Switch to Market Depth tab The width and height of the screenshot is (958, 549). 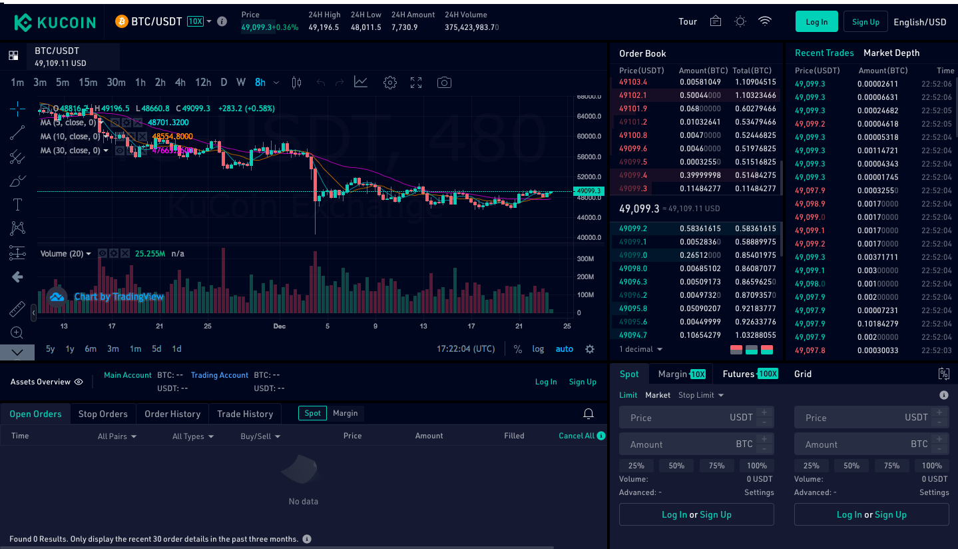coord(891,53)
